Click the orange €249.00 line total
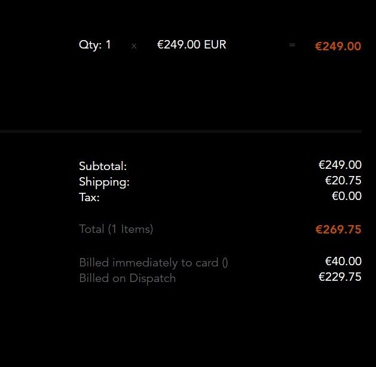The image size is (376, 367). (x=338, y=46)
